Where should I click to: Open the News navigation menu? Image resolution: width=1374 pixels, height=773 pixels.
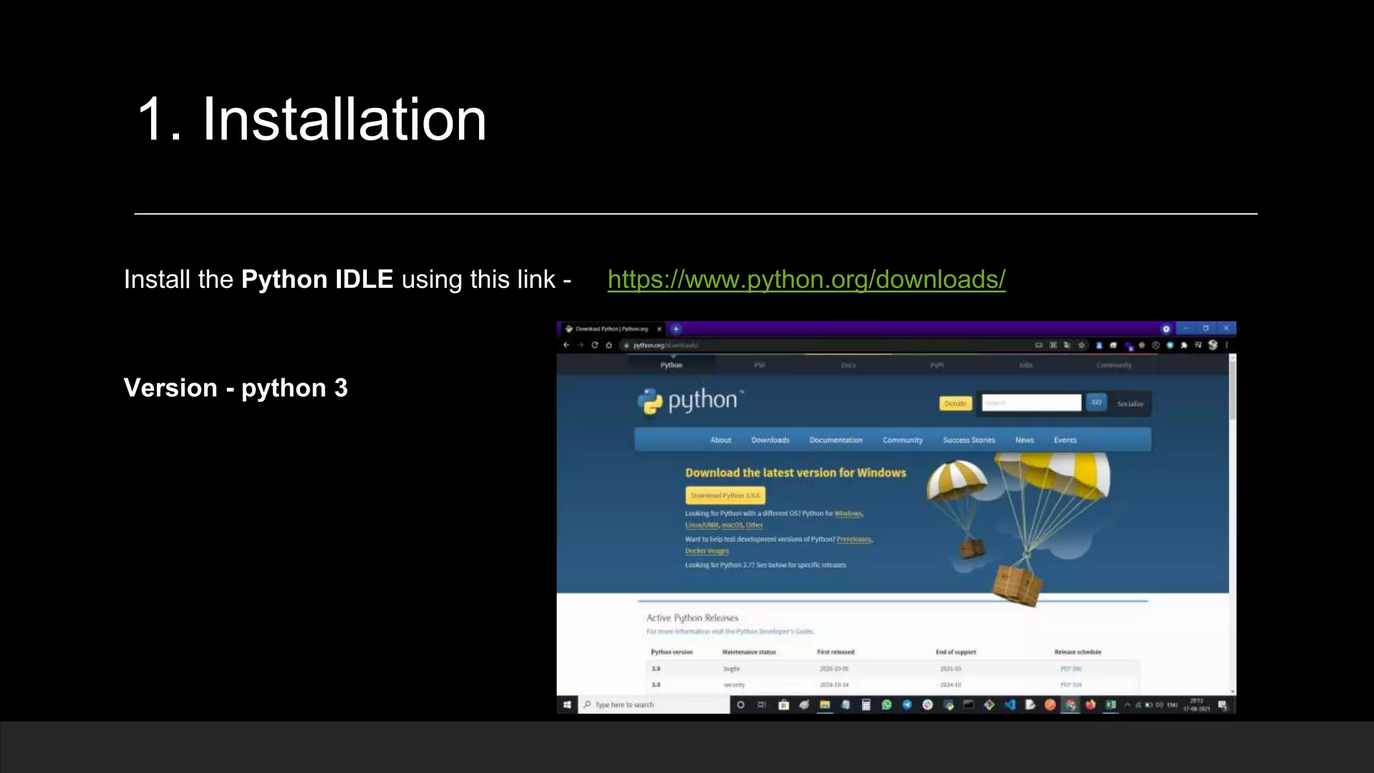pyautogui.click(x=1024, y=440)
